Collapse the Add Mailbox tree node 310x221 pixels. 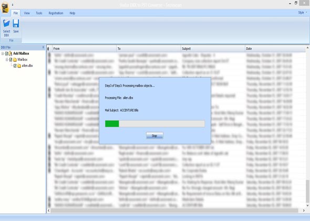pyautogui.click(x=3, y=54)
